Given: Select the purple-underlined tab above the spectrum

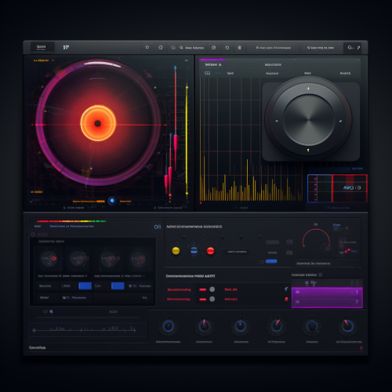Looking at the screenshot, I should point(213,64).
